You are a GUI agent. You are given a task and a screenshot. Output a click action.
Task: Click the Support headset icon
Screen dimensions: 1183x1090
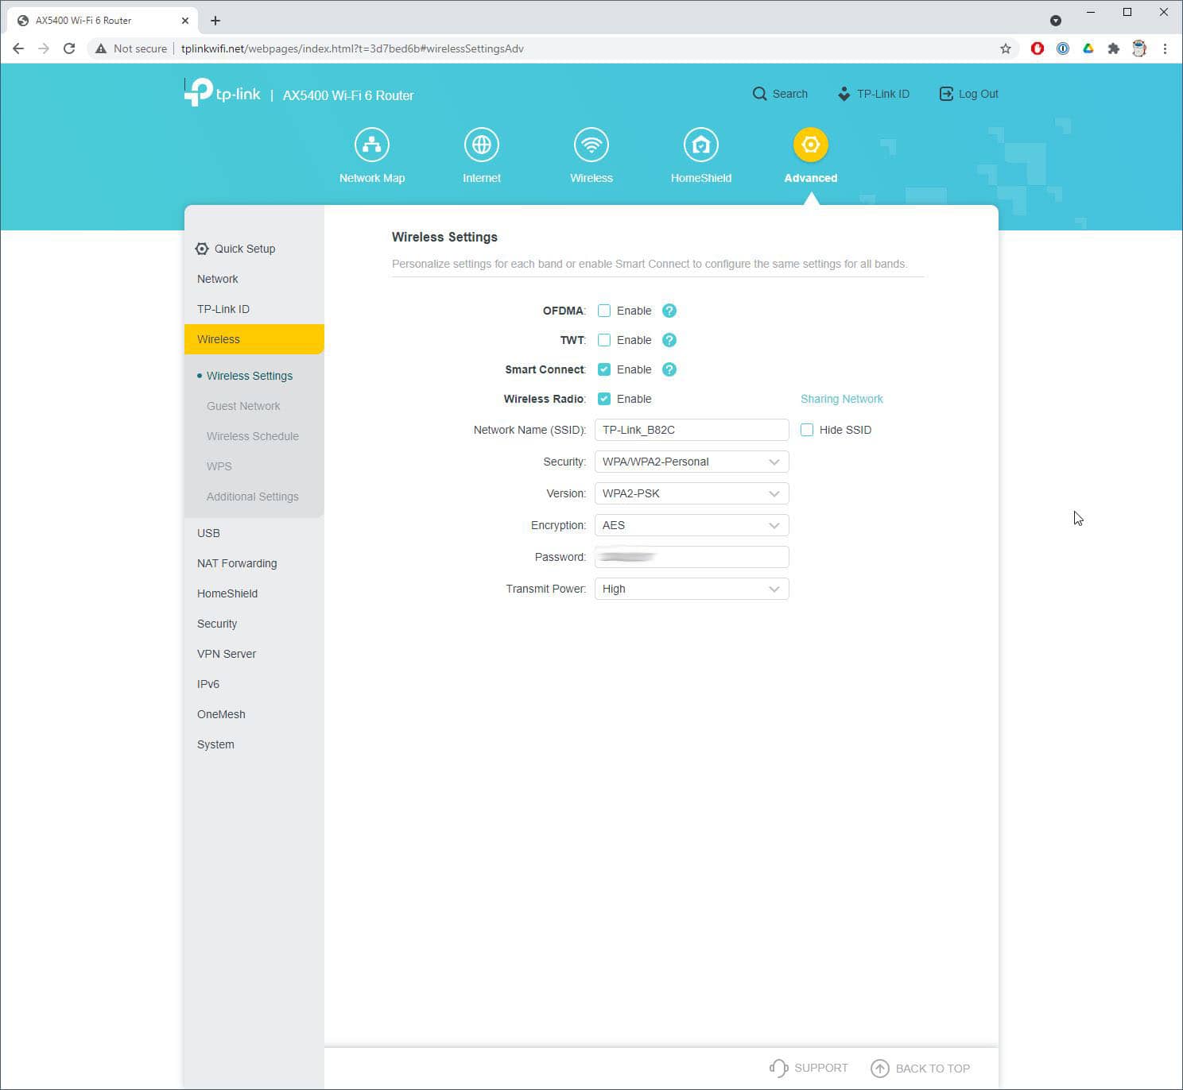pos(778,1069)
